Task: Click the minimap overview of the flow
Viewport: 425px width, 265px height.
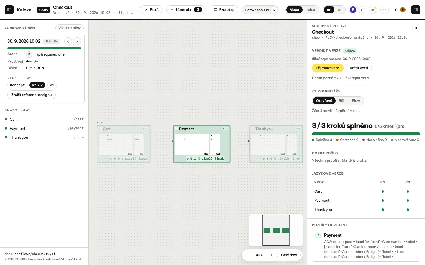Action: click(276, 230)
